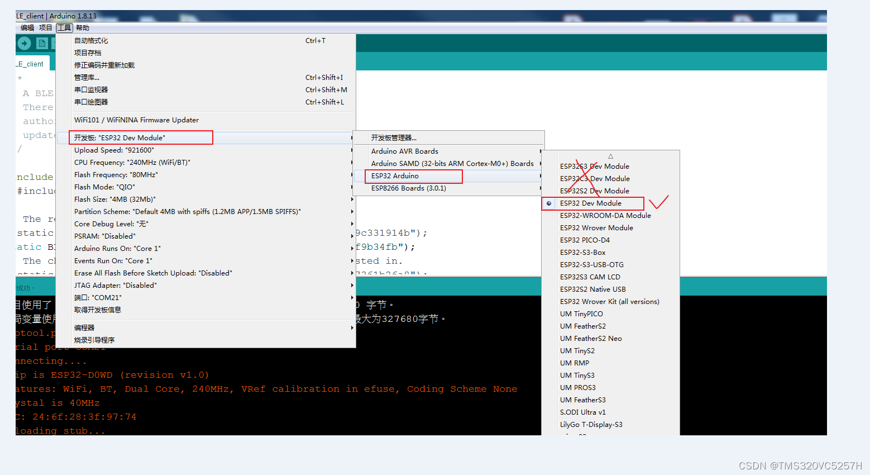Select S.ODI Ultra v1 board
Image resolution: width=870 pixels, height=475 pixels.
tap(610, 412)
